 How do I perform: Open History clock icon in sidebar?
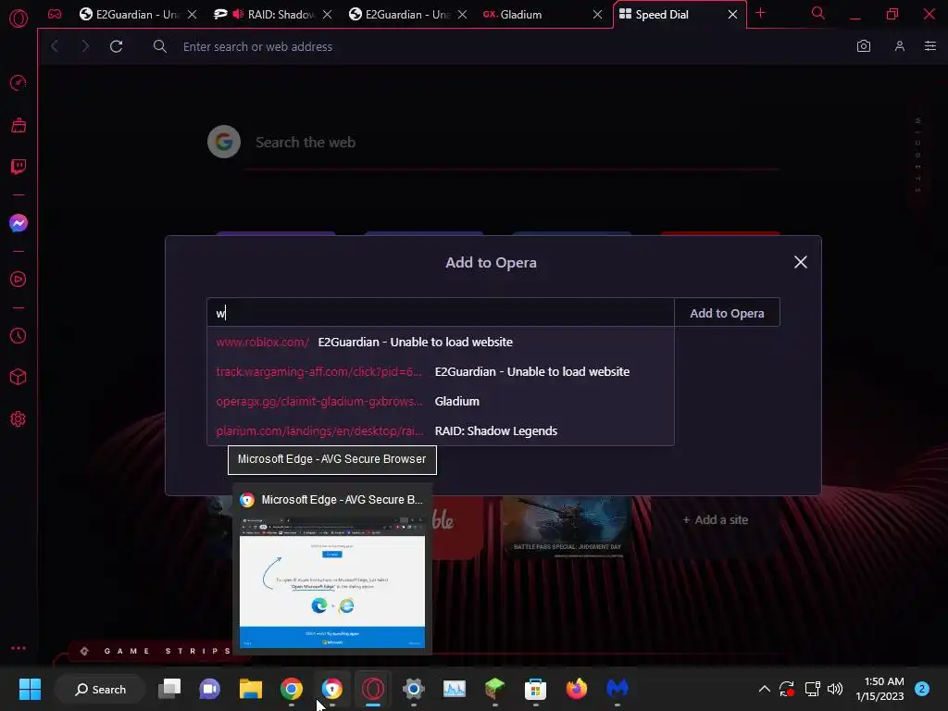(19, 335)
